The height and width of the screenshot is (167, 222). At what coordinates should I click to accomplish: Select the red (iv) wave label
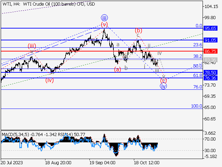click(50, 80)
